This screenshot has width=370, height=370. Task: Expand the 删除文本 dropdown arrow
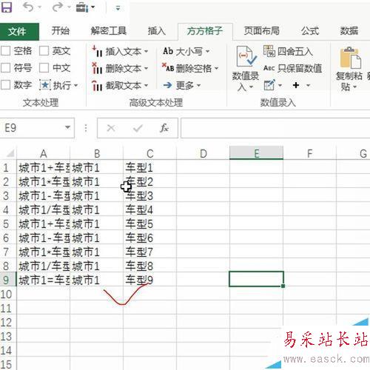click(146, 68)
